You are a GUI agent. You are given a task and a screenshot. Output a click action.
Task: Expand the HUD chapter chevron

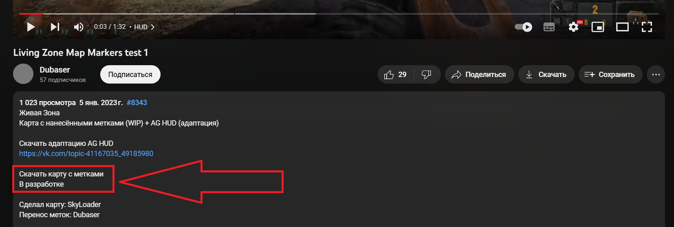[153, 27]
